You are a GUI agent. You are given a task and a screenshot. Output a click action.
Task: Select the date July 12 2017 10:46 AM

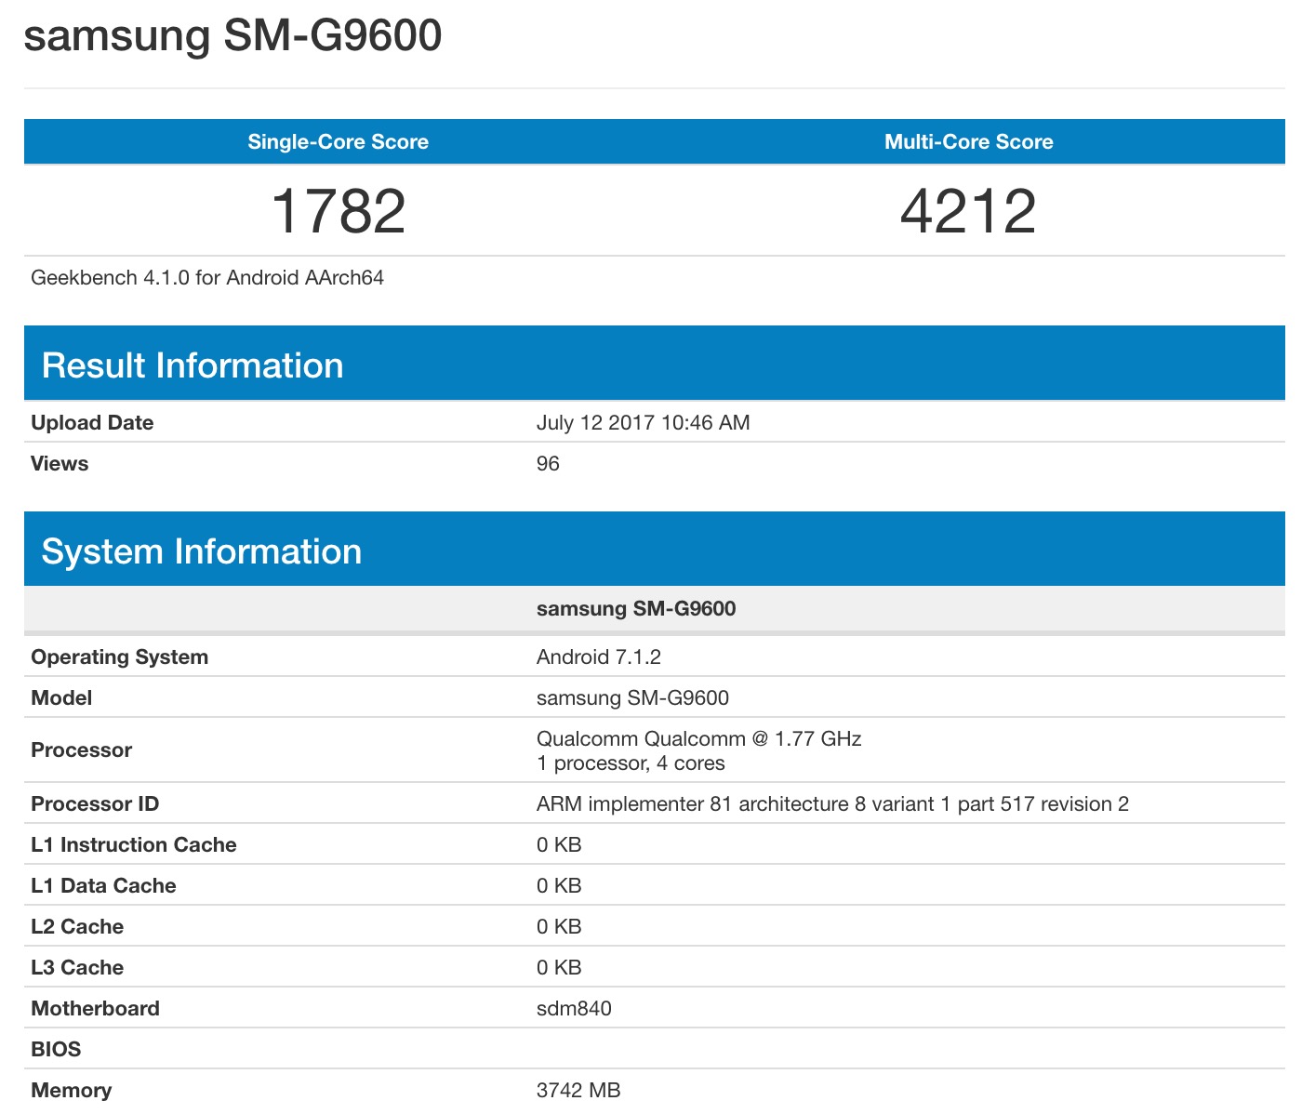pyautogui.click(x=644, y=423)
